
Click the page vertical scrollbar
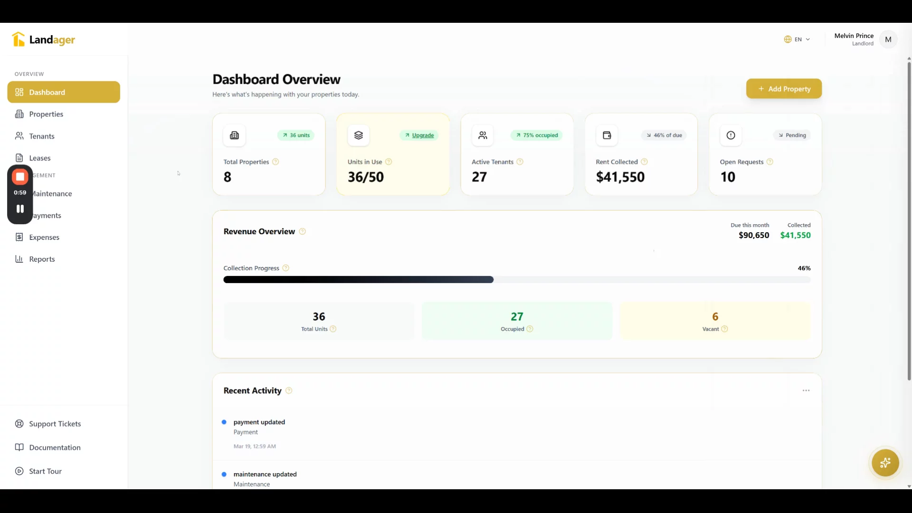[909, 221]
